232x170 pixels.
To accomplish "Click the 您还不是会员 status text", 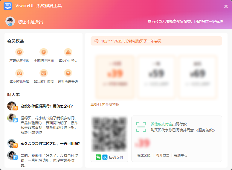I will click(30, 22).
